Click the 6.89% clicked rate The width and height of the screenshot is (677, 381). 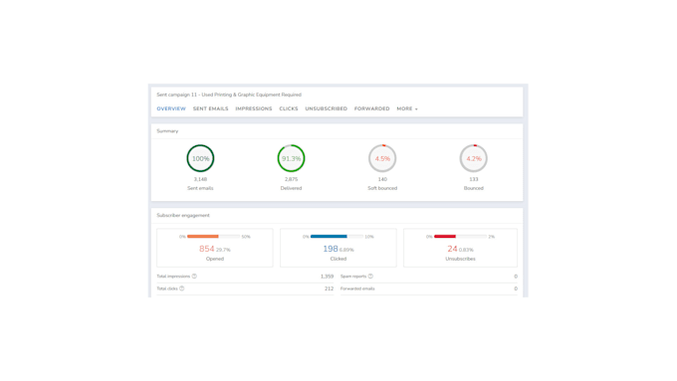click(346, 250)
